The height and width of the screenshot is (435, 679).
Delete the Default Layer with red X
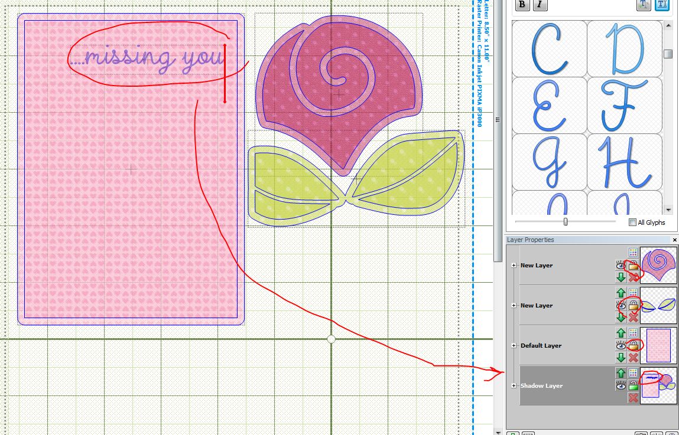[x=633, y=356]
